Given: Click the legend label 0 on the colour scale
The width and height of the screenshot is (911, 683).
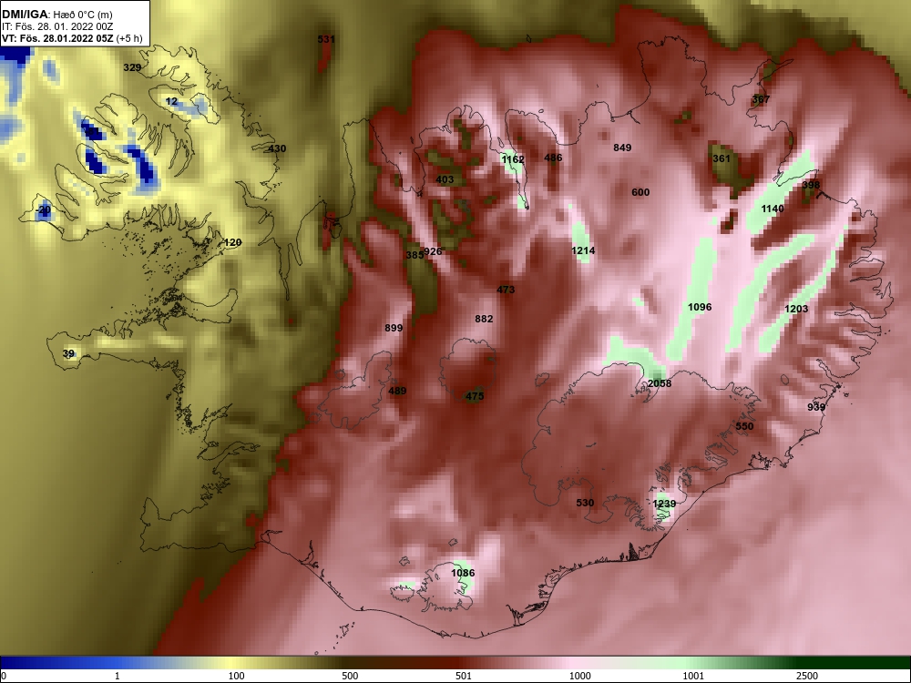Looking at the screenshot, I should 4,676.
